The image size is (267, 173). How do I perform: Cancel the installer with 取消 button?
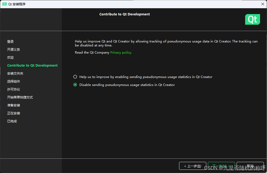tap(250, 166)
